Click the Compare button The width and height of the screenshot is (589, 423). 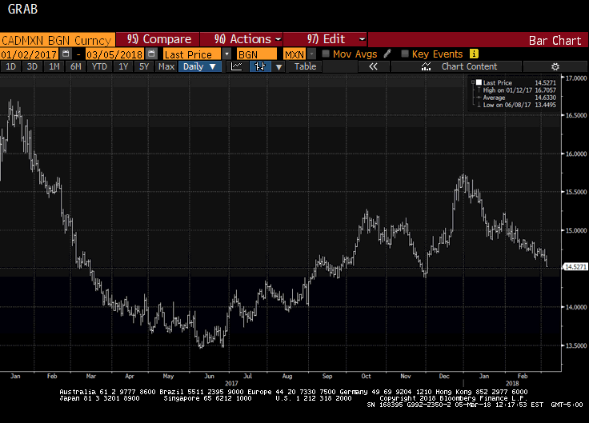pos(159,39)
